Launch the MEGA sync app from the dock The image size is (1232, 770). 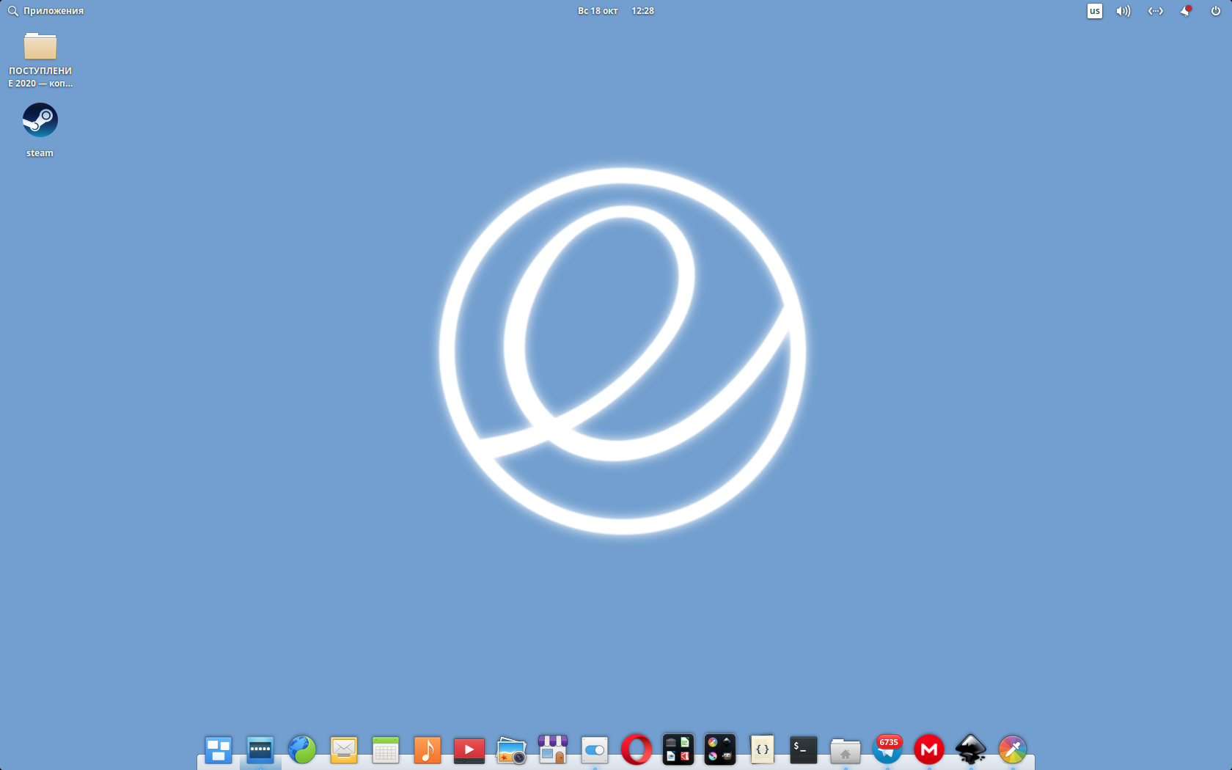[929, 749]
